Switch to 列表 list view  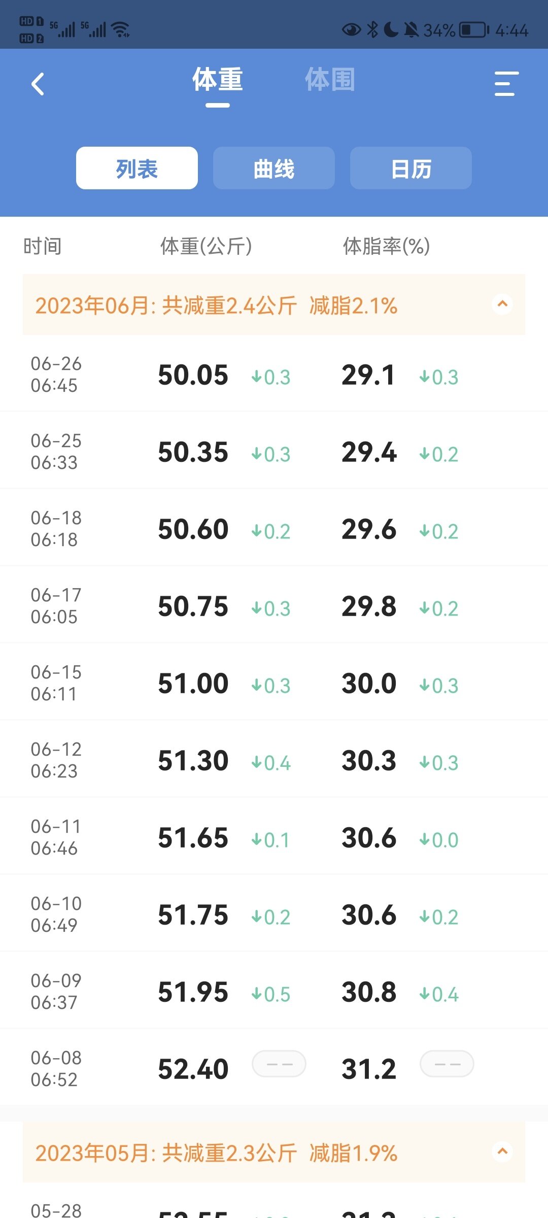pos(137,168)
